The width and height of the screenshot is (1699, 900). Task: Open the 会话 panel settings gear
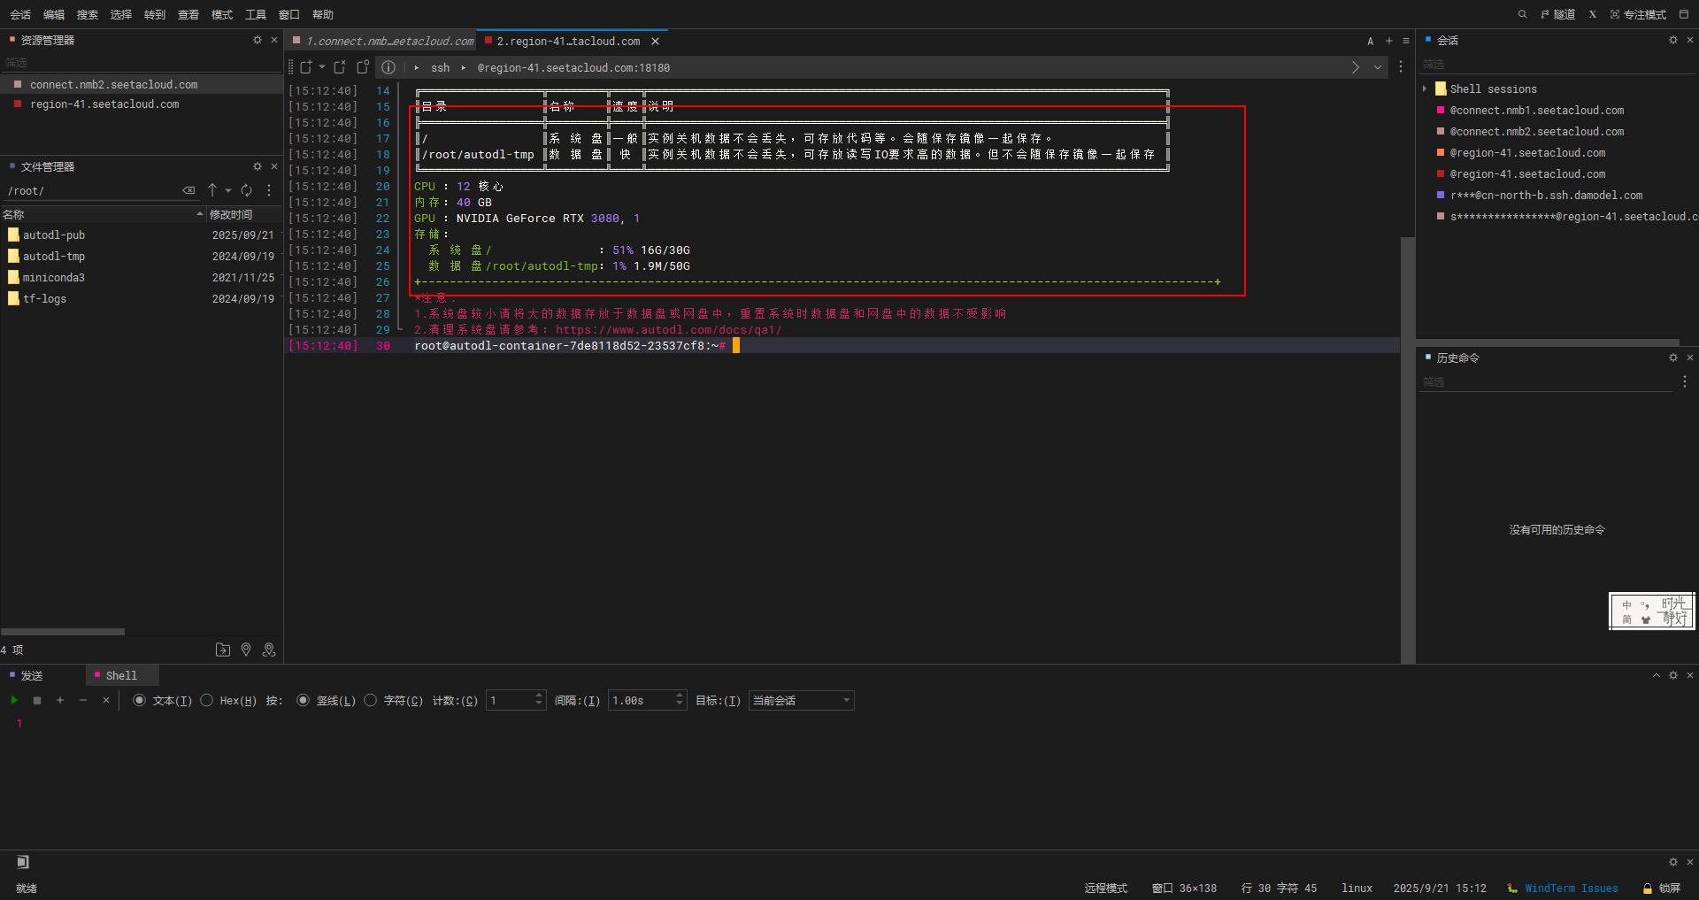click(1673, 40)
